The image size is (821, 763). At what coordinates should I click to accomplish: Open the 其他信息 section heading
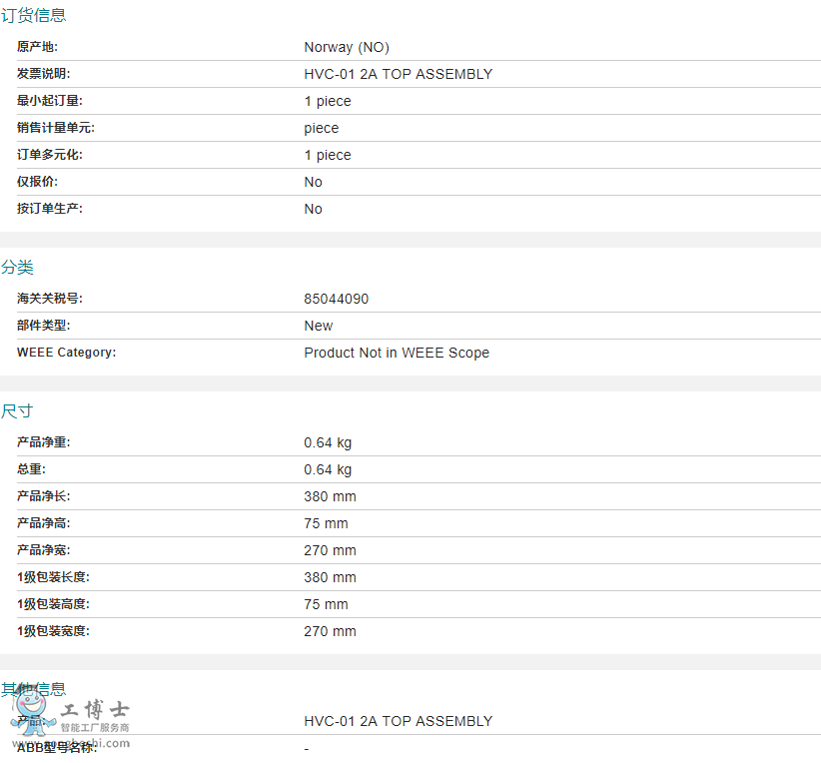click(34, 688)
